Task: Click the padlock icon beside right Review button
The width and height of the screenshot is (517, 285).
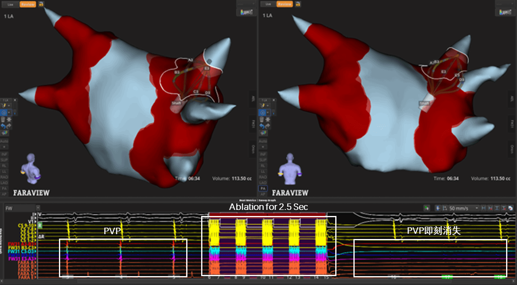Action: click(298, 4)
